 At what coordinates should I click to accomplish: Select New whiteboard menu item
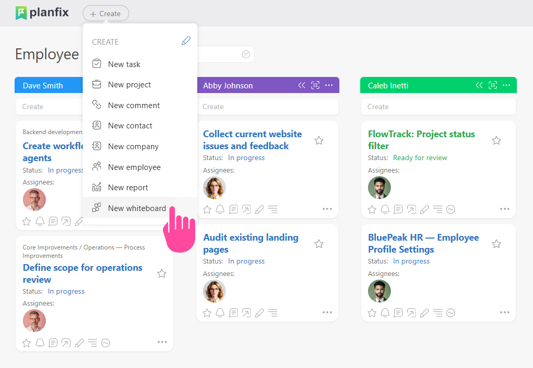tap(139, 208)
